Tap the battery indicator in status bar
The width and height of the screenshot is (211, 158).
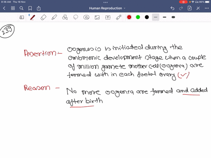pos(207,2)
